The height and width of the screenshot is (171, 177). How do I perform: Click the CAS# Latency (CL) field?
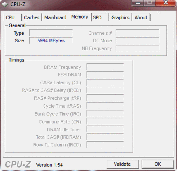click(x=105, y=82)
